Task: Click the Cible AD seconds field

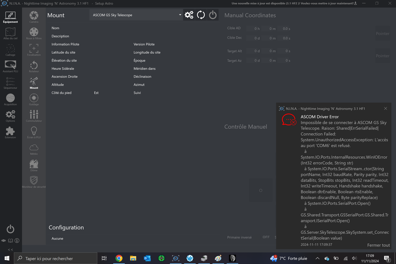Action: [x=284, y=29]
